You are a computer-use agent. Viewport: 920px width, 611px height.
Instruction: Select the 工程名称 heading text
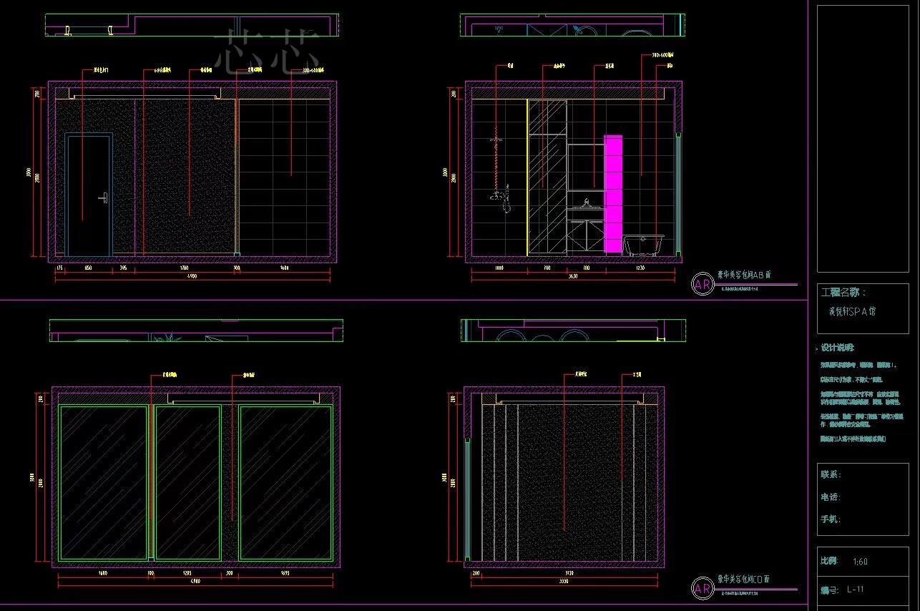click(x=843, y=293)
